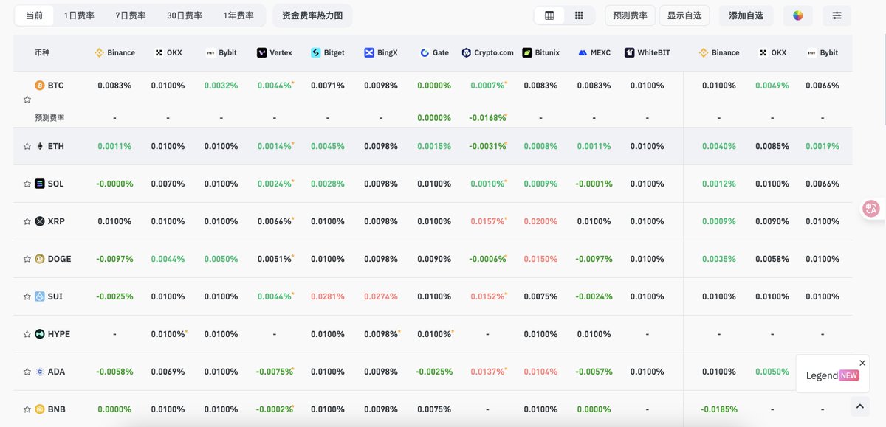Star the SOL row

pos(27,184)
